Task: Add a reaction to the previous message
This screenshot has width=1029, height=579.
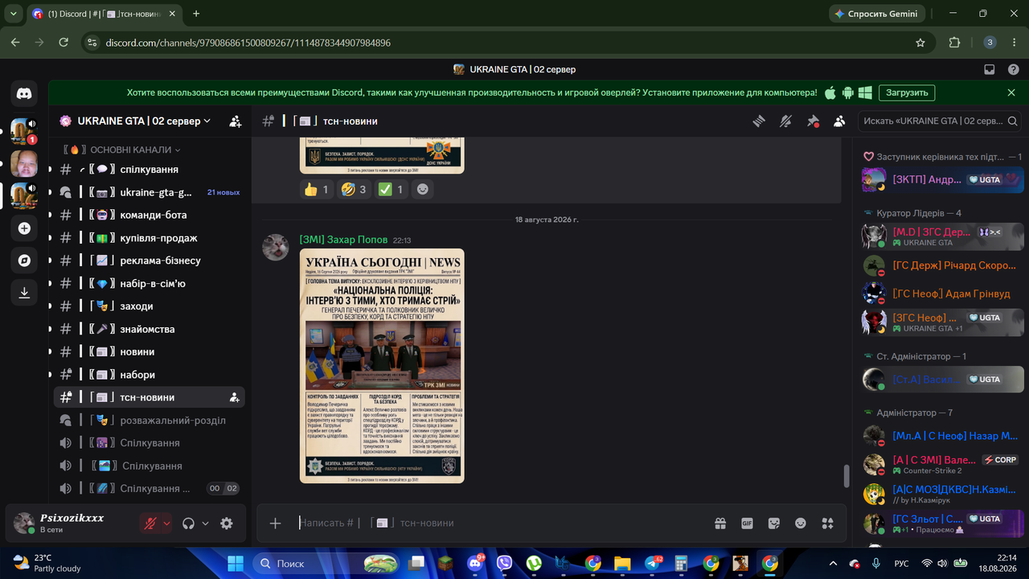Action: tap(422, 190)
